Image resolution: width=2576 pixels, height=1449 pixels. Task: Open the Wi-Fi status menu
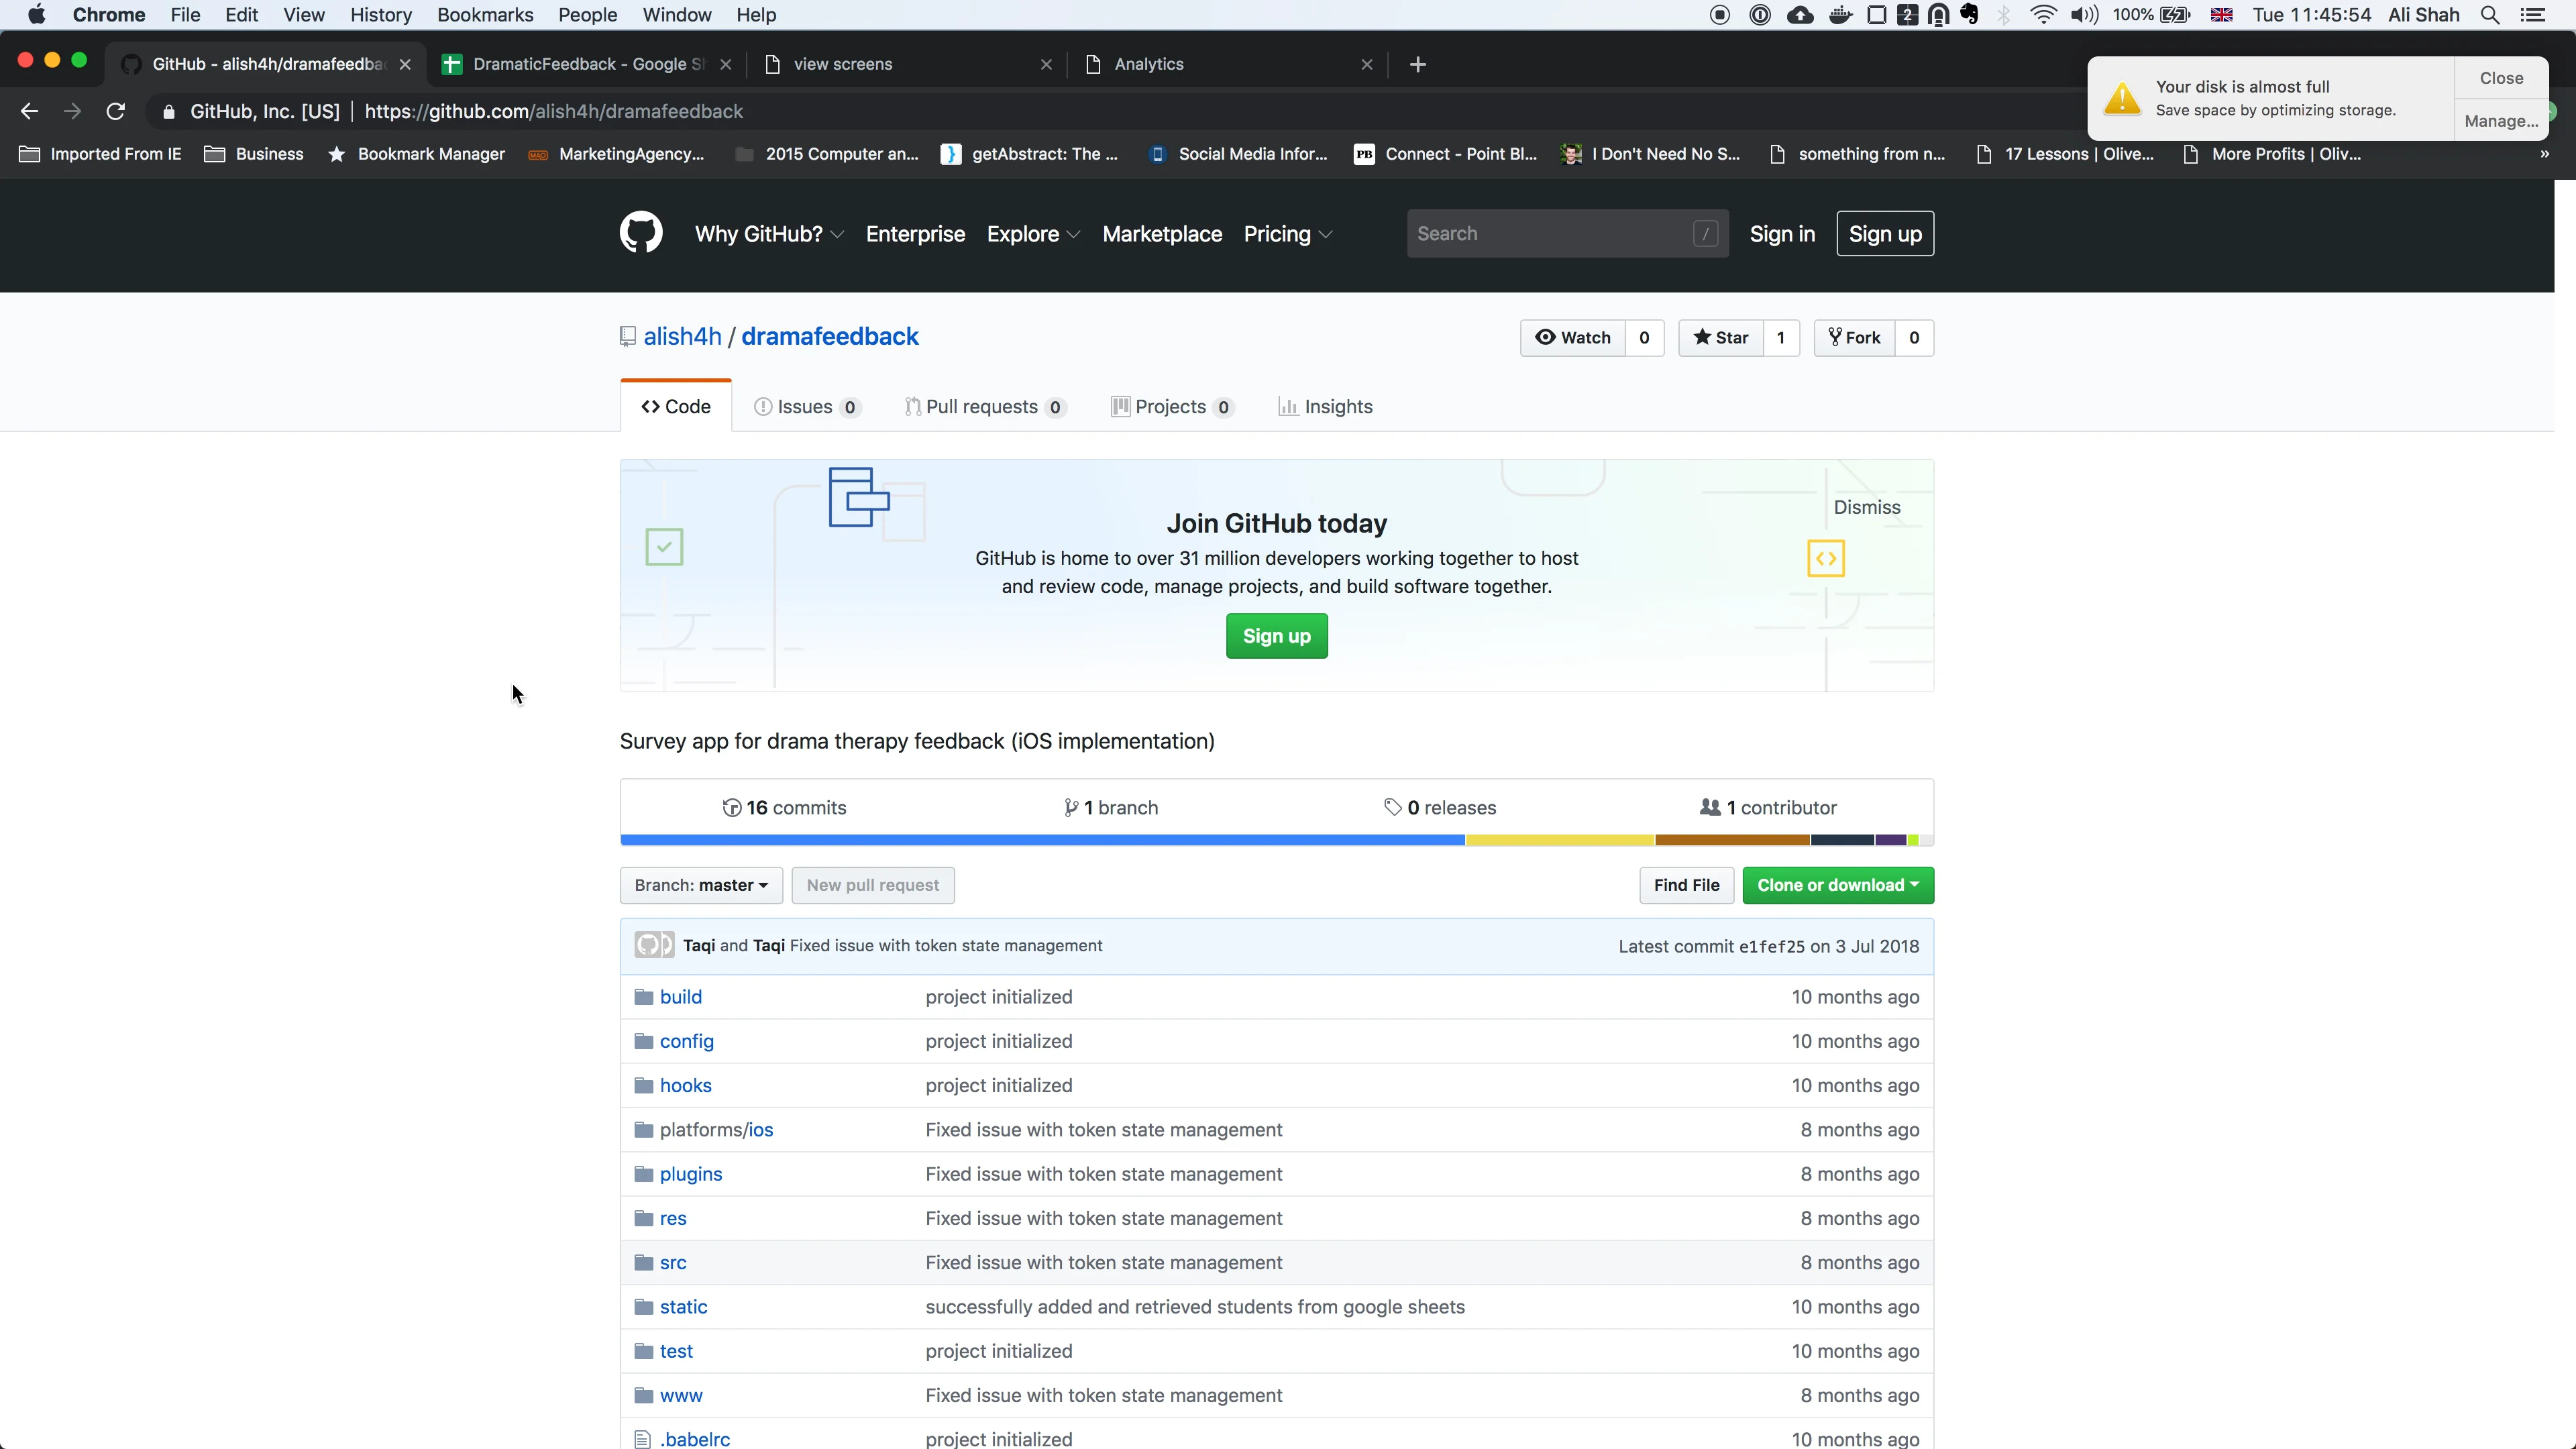pyautogui.click(x=2043, y=15)
